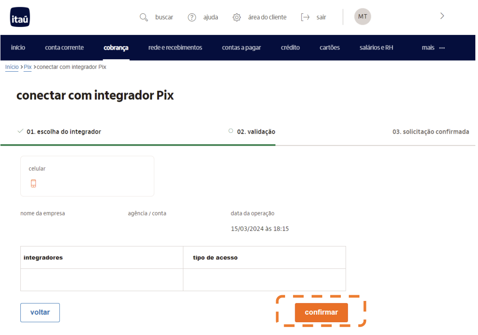Click sair to log out

(x=321, y=17)
